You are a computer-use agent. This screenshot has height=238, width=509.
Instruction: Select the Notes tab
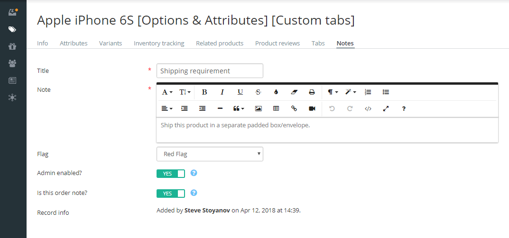[x=345, y=44]
